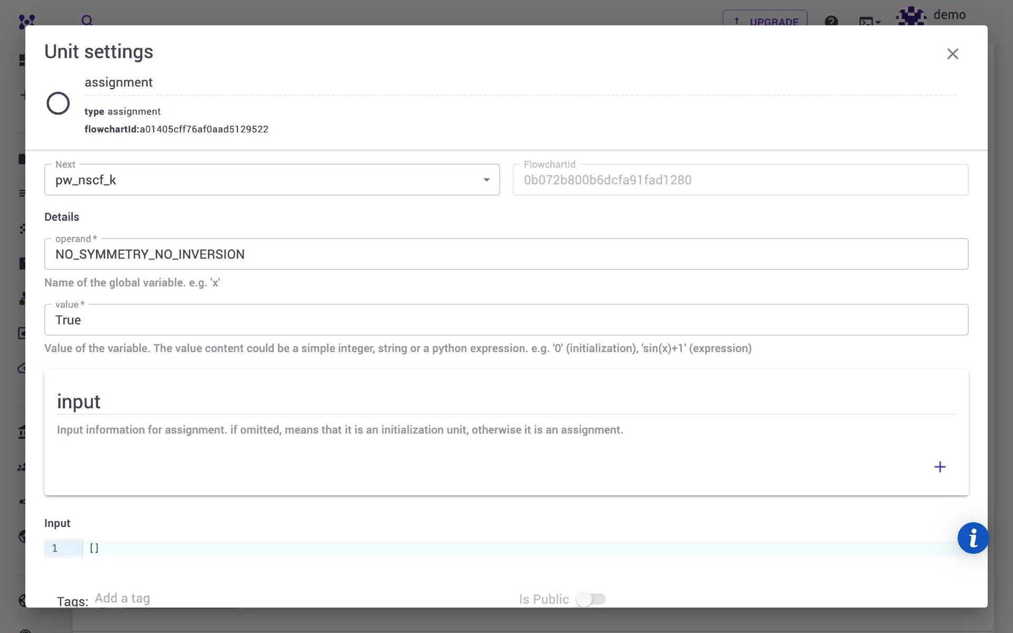The image size is (1013, 633).
Task: Open the blue info floating button
Action: (x=972, y=538)
